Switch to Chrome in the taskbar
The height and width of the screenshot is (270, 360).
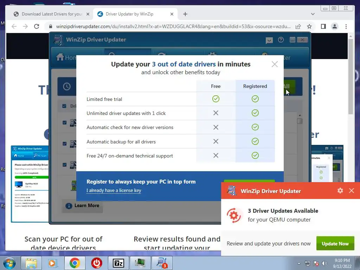coord(75,263)
